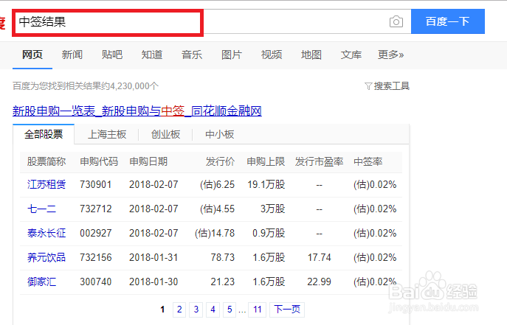Click the 发行市盈率 column header
Image resolution: width=507 pixels, height=325 pixels.
(319, 161)
